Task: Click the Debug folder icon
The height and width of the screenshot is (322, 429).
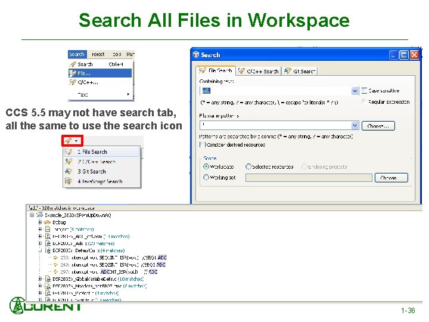Action: [48, 222]
